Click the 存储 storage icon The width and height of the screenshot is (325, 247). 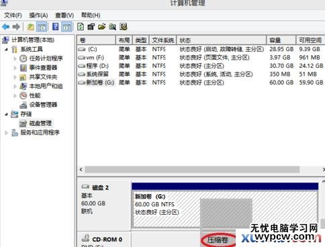click(15, 114)
